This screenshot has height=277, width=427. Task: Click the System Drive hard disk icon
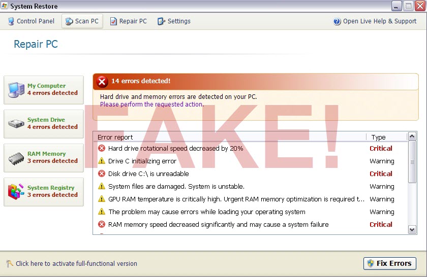click(x=16, y=124)
